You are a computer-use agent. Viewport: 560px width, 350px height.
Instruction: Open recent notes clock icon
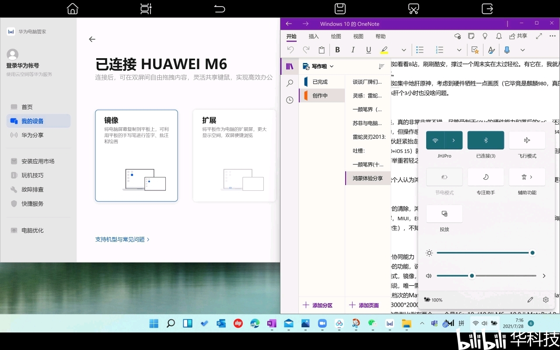(x=290, y=100)
